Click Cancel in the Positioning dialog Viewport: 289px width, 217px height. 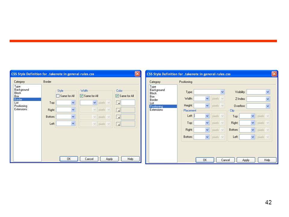click(x=225, y=160)
